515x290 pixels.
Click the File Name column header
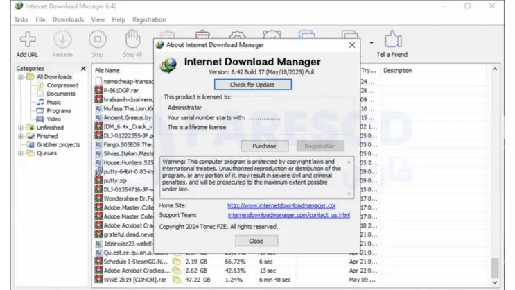coord(107,70)
